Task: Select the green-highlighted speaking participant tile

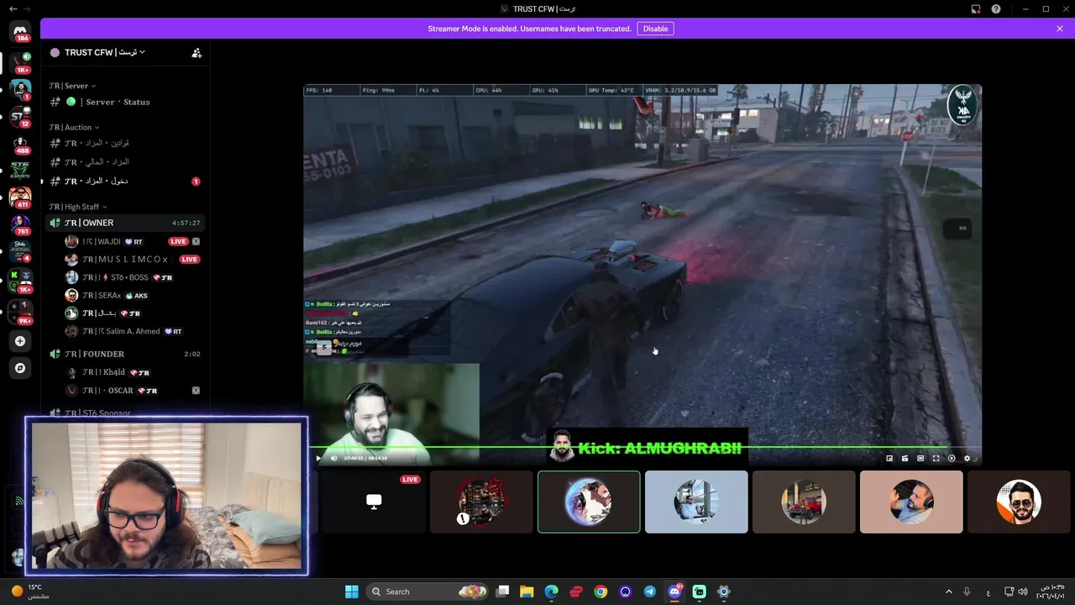Action: click(589, 502)
